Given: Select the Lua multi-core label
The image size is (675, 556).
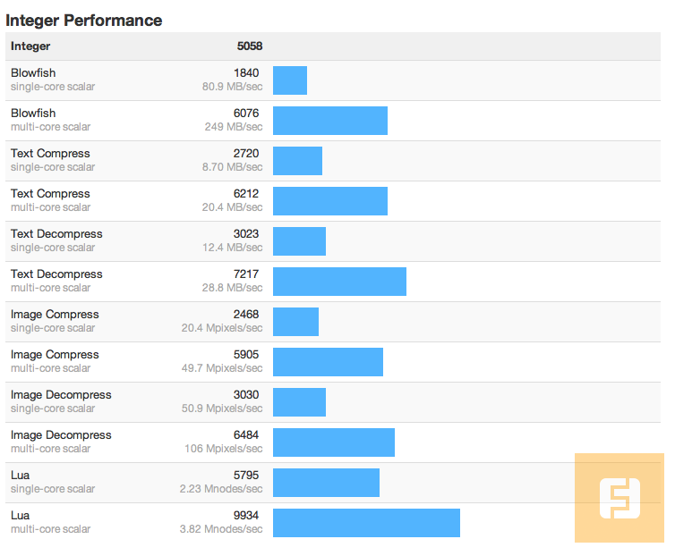Looking at the screenshot, I should [21, 516].
